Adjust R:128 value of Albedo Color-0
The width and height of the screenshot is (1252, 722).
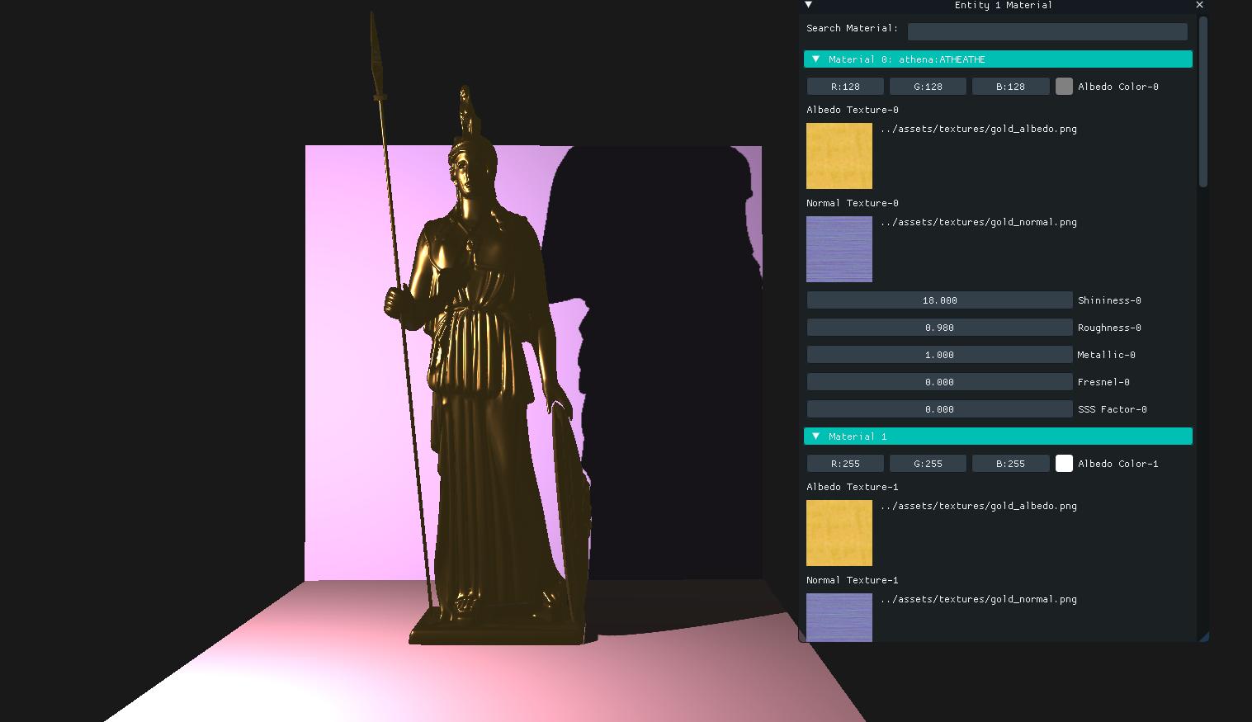click(x=845, y=87)
